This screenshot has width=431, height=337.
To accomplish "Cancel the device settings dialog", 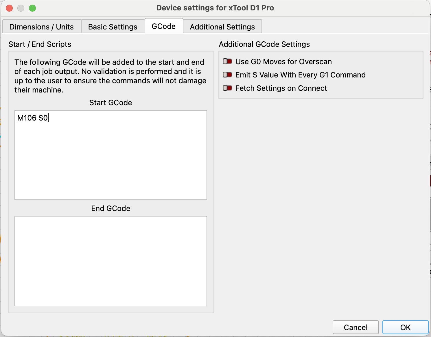I will pos(356,327).
